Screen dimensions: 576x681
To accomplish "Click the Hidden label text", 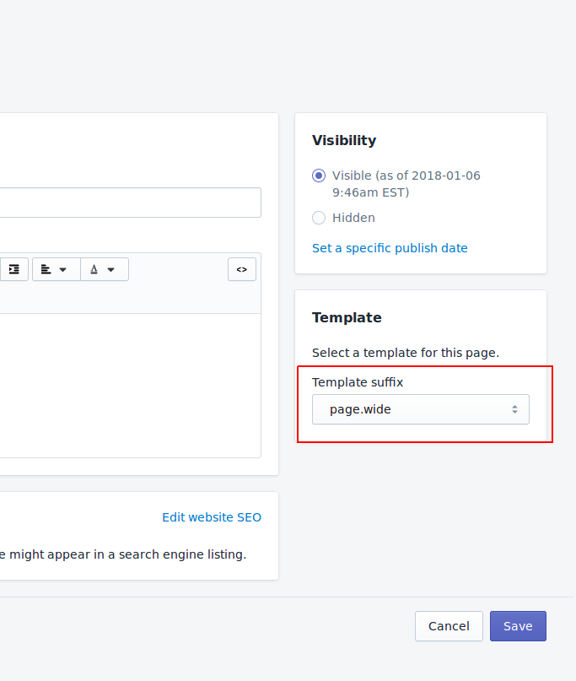I will coord(353,218).
